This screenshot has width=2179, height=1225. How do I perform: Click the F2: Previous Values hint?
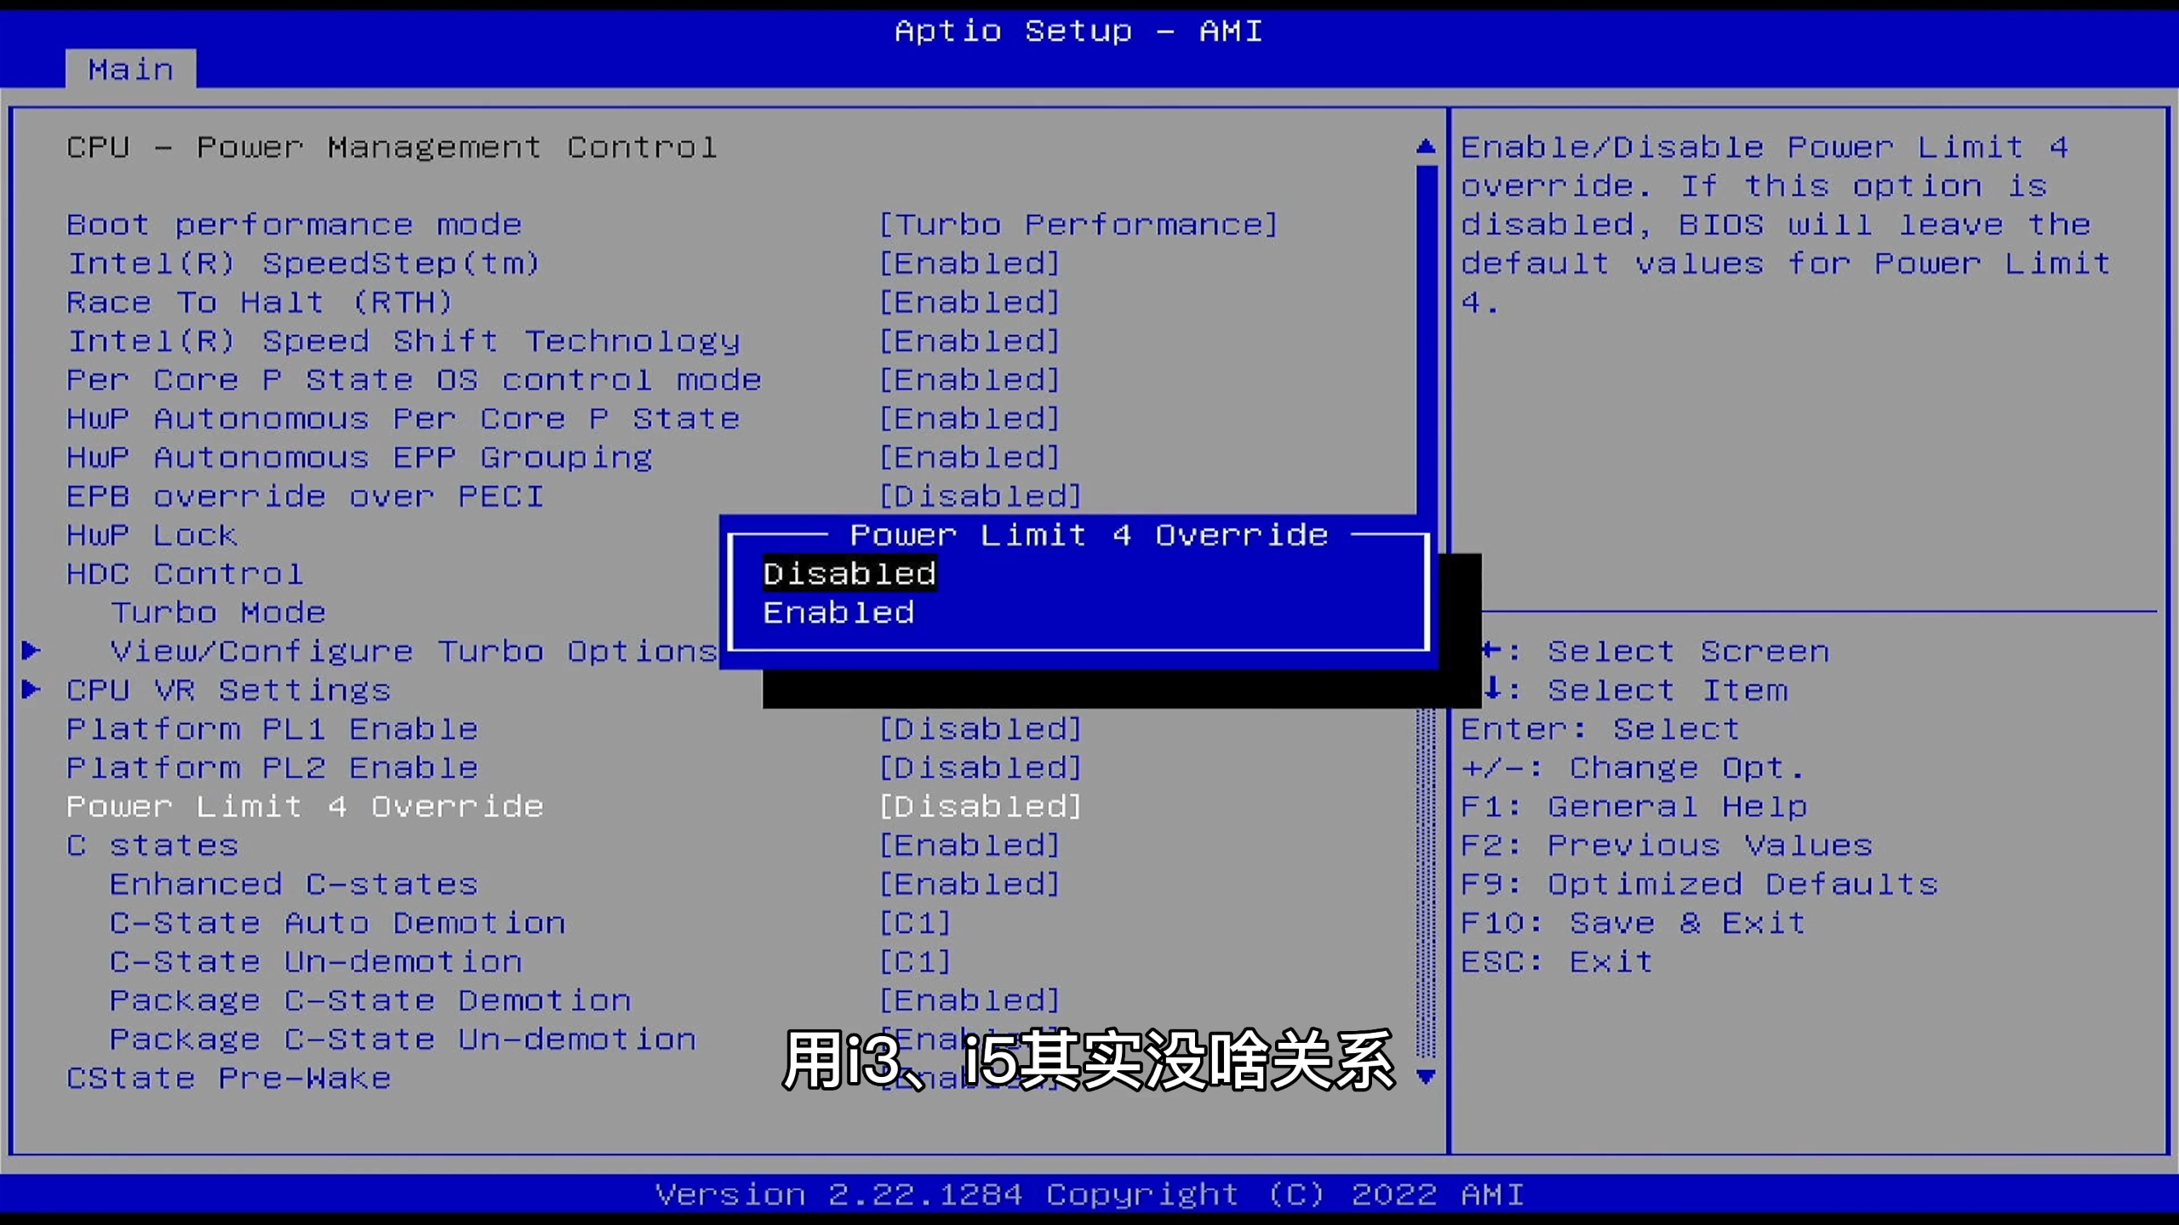[x=1667, y=846]
